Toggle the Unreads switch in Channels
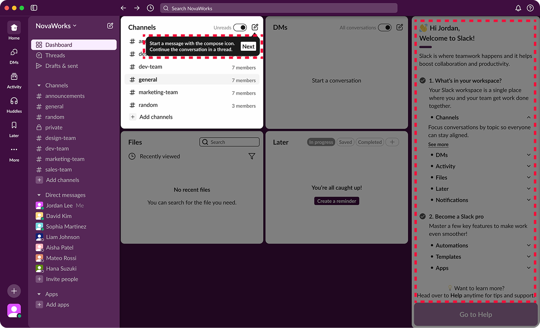Viewport: 540px width, 328px height. [240, 27]
